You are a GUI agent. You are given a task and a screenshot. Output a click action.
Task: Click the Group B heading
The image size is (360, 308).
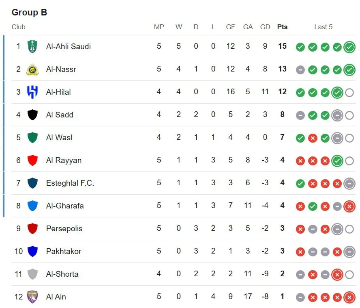click(29, 12)
